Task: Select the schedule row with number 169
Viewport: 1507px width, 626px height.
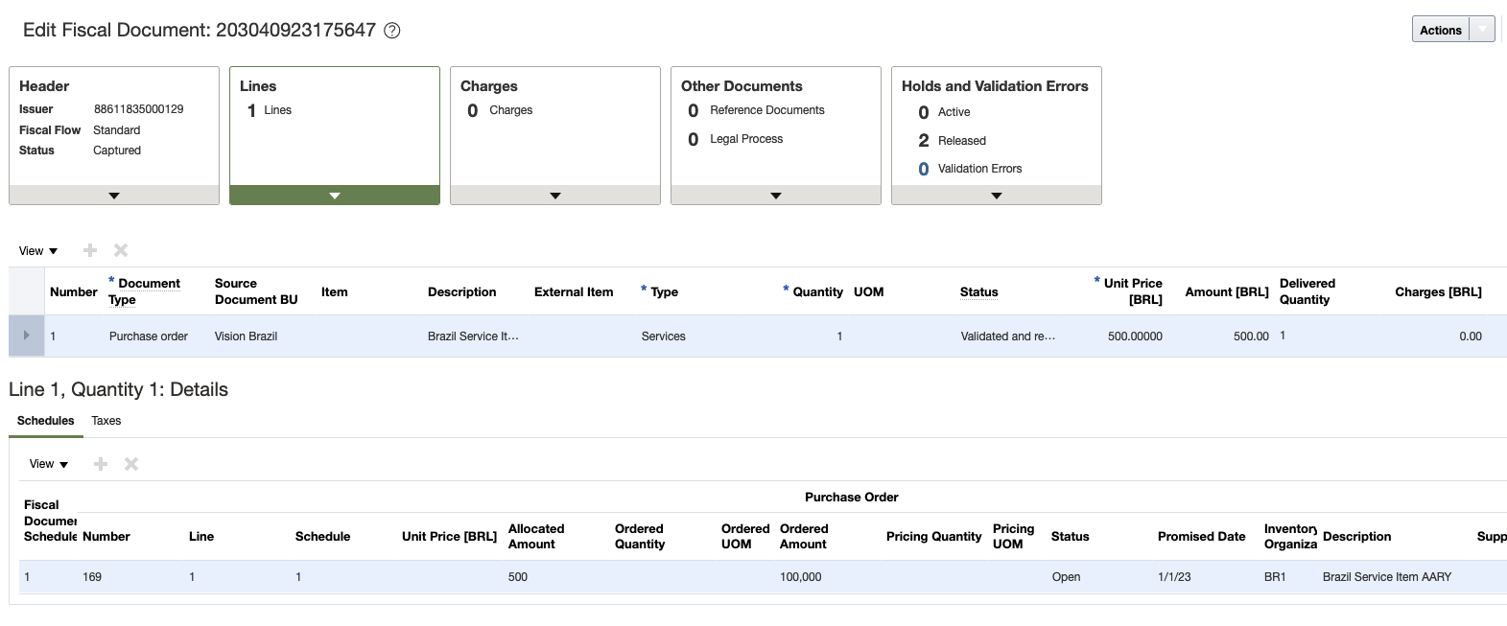Action: (x=92, y=577)
